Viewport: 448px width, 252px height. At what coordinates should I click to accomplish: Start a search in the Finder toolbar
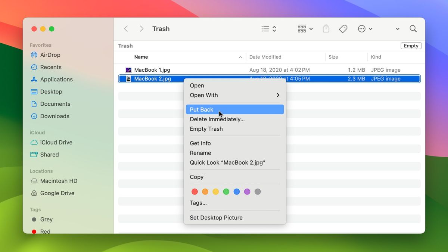(413, 28)
